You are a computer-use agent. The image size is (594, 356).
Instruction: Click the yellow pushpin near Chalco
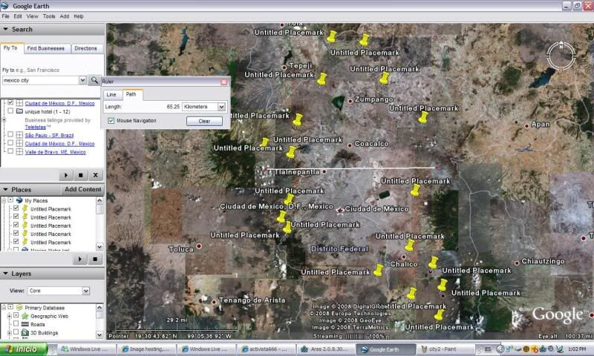(x=409, y=245)
